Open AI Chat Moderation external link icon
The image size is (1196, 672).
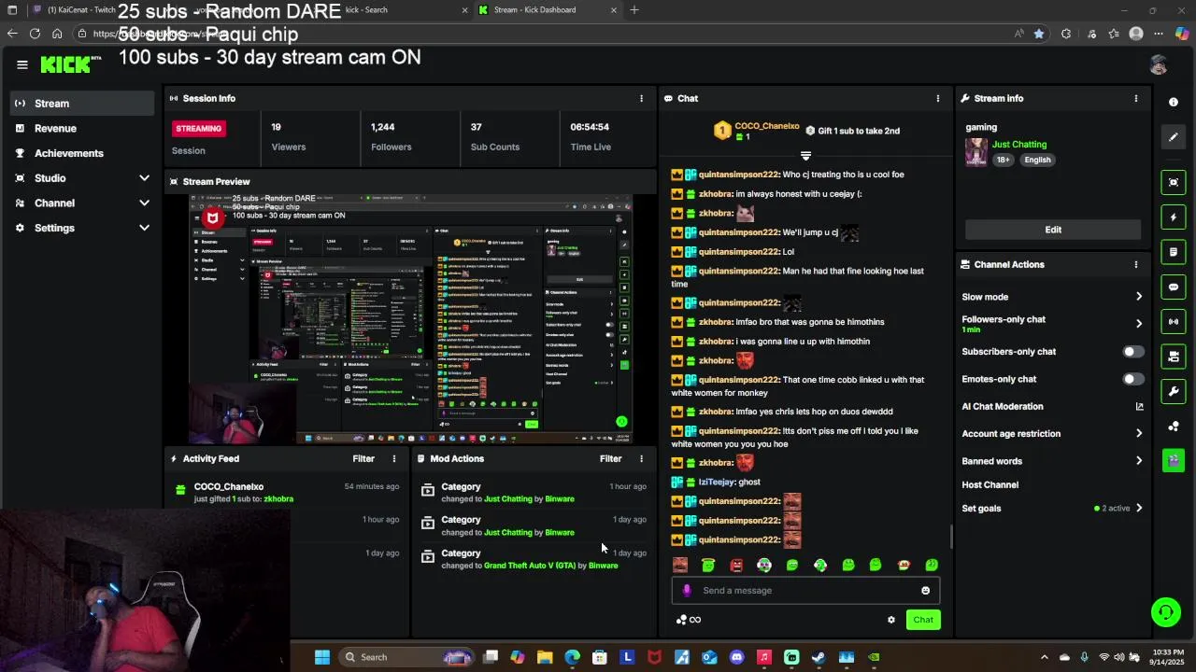(1139, 406)
